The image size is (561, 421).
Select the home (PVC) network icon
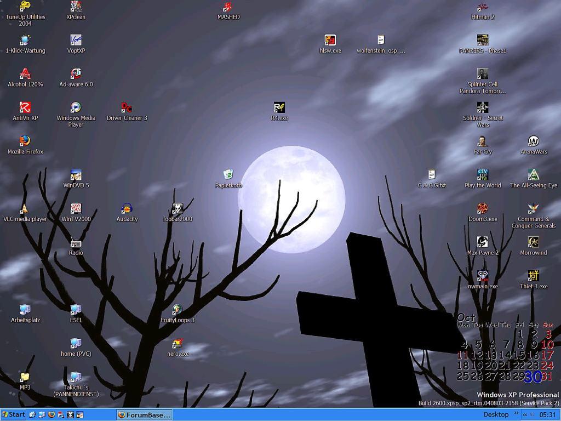[x=76, y=347]
